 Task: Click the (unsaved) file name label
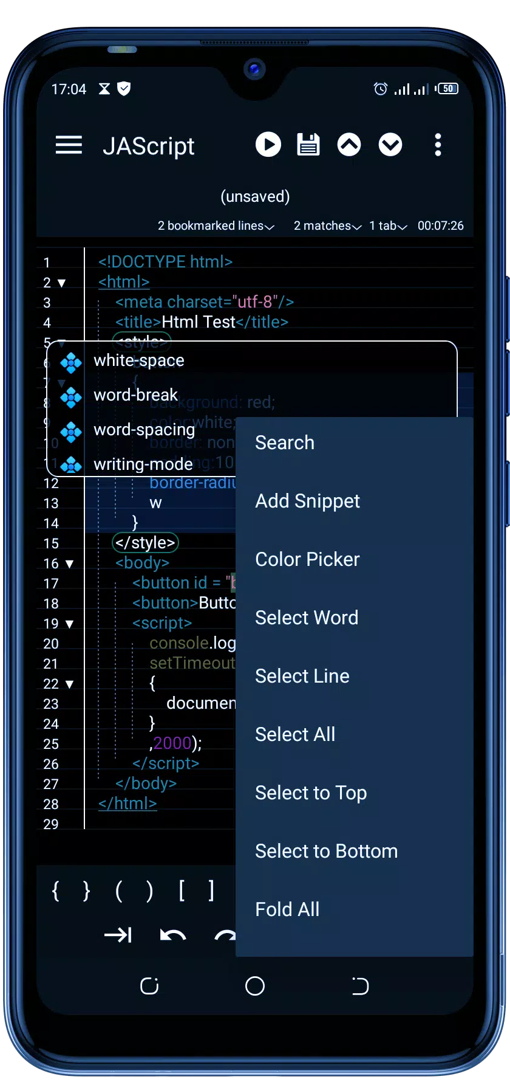coord(255,197)
